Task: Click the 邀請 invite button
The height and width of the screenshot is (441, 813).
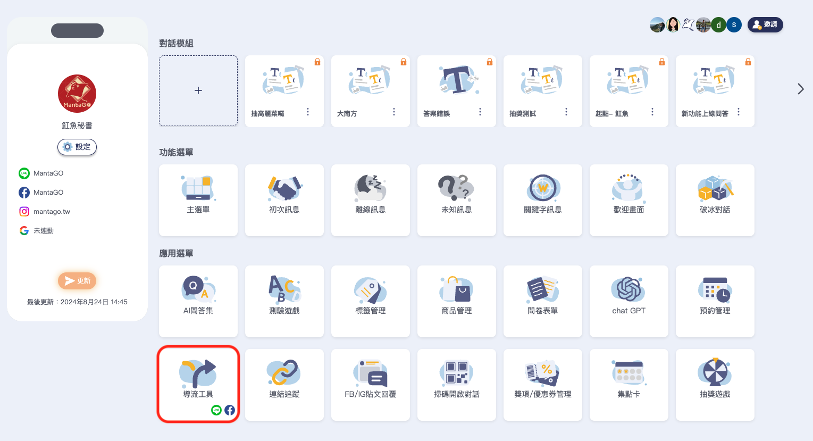Action: point(765,24)
